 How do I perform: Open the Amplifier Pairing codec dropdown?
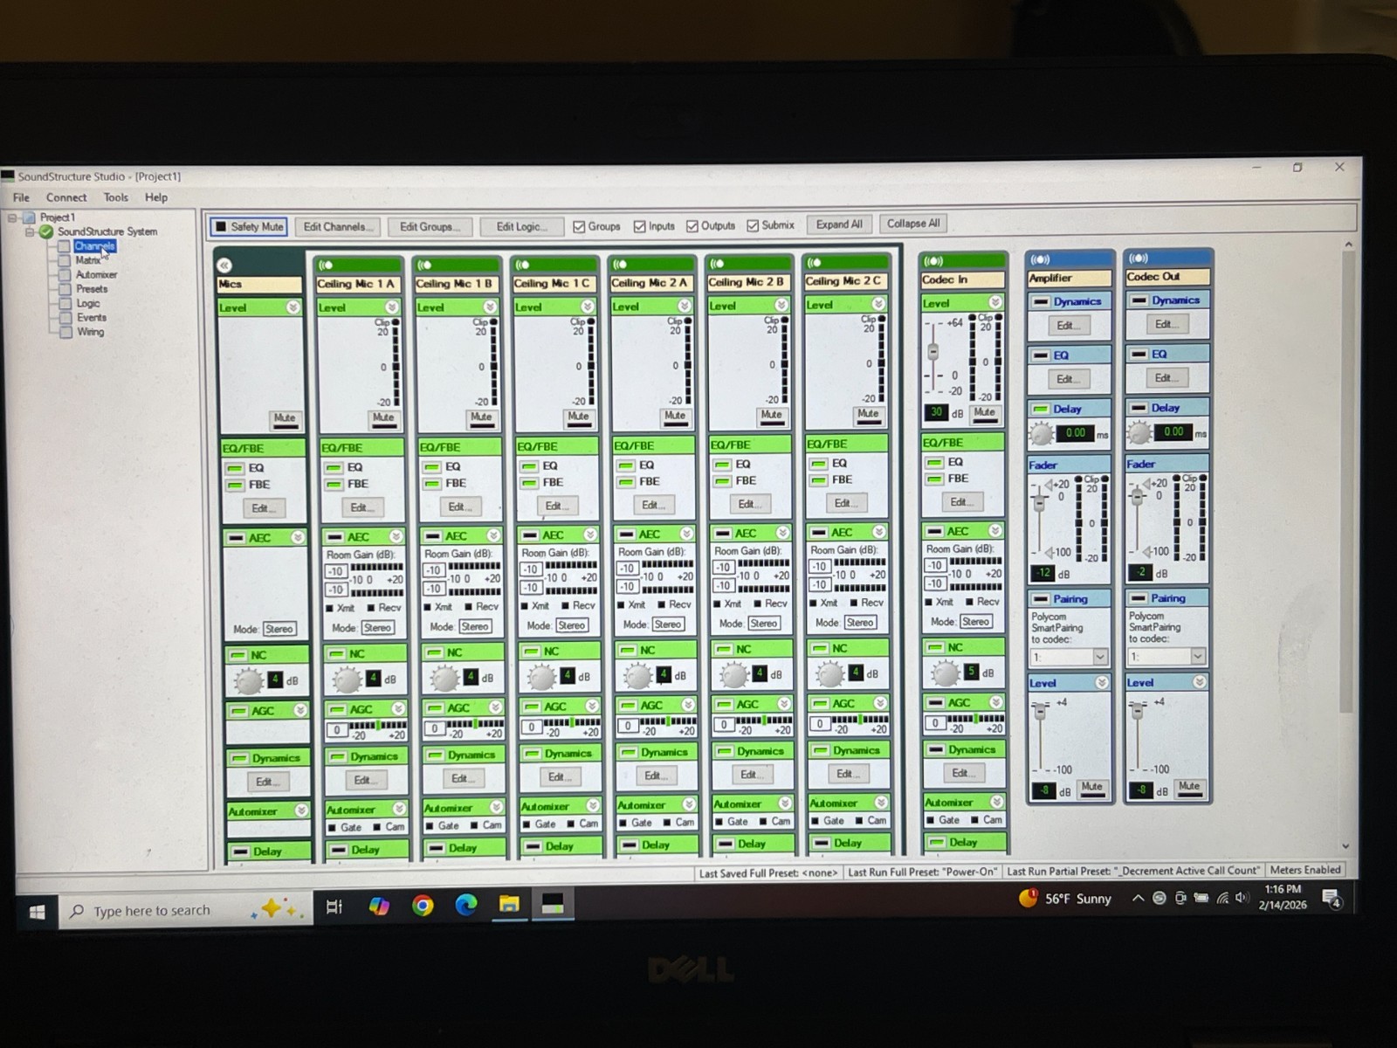[x=1099, y=657]
